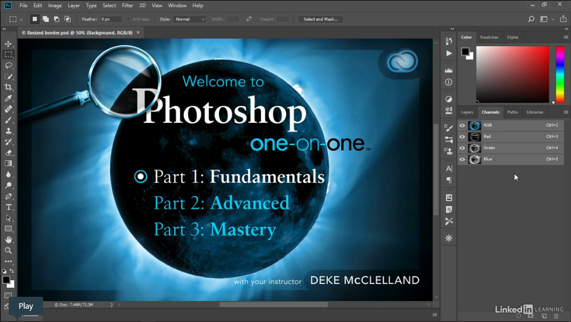
Task: Select the Brush tool
Action: 8,120
